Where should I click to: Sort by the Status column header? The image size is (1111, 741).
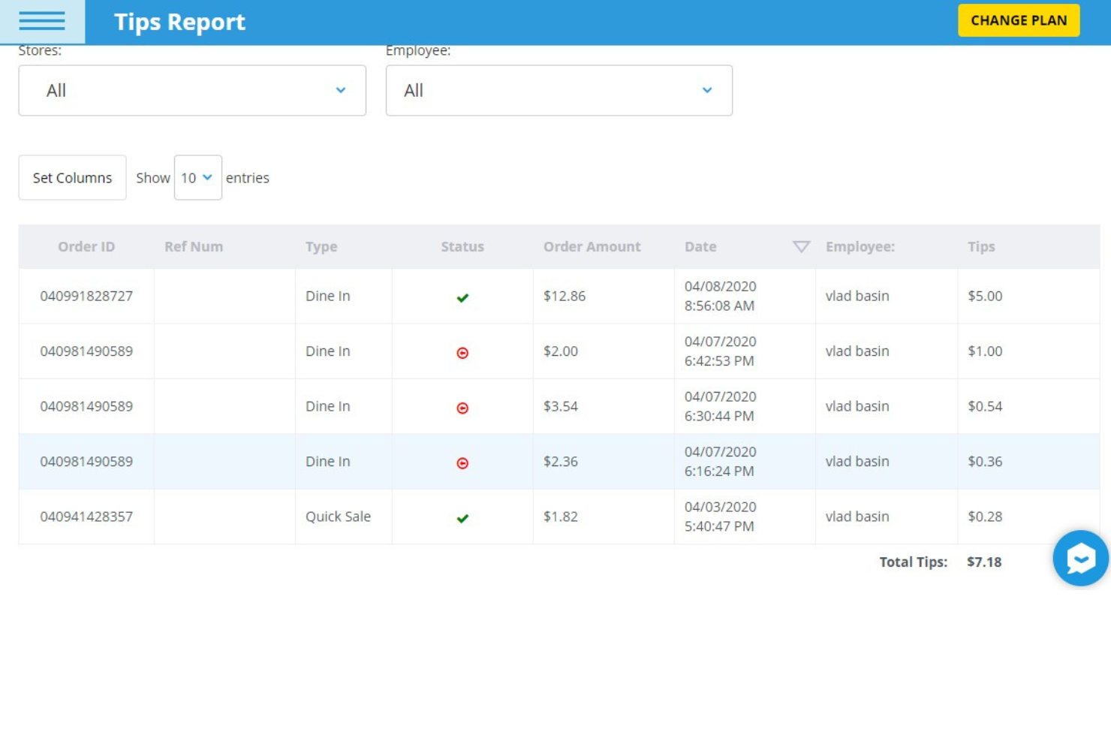tap(462, 246)
